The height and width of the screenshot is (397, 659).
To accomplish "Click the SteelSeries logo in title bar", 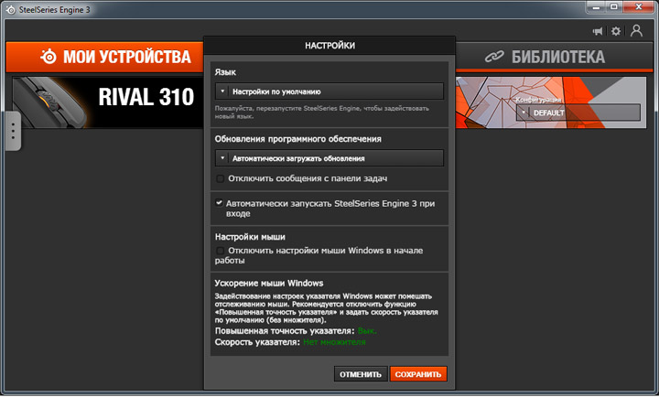I will click(x=10, y=9).
